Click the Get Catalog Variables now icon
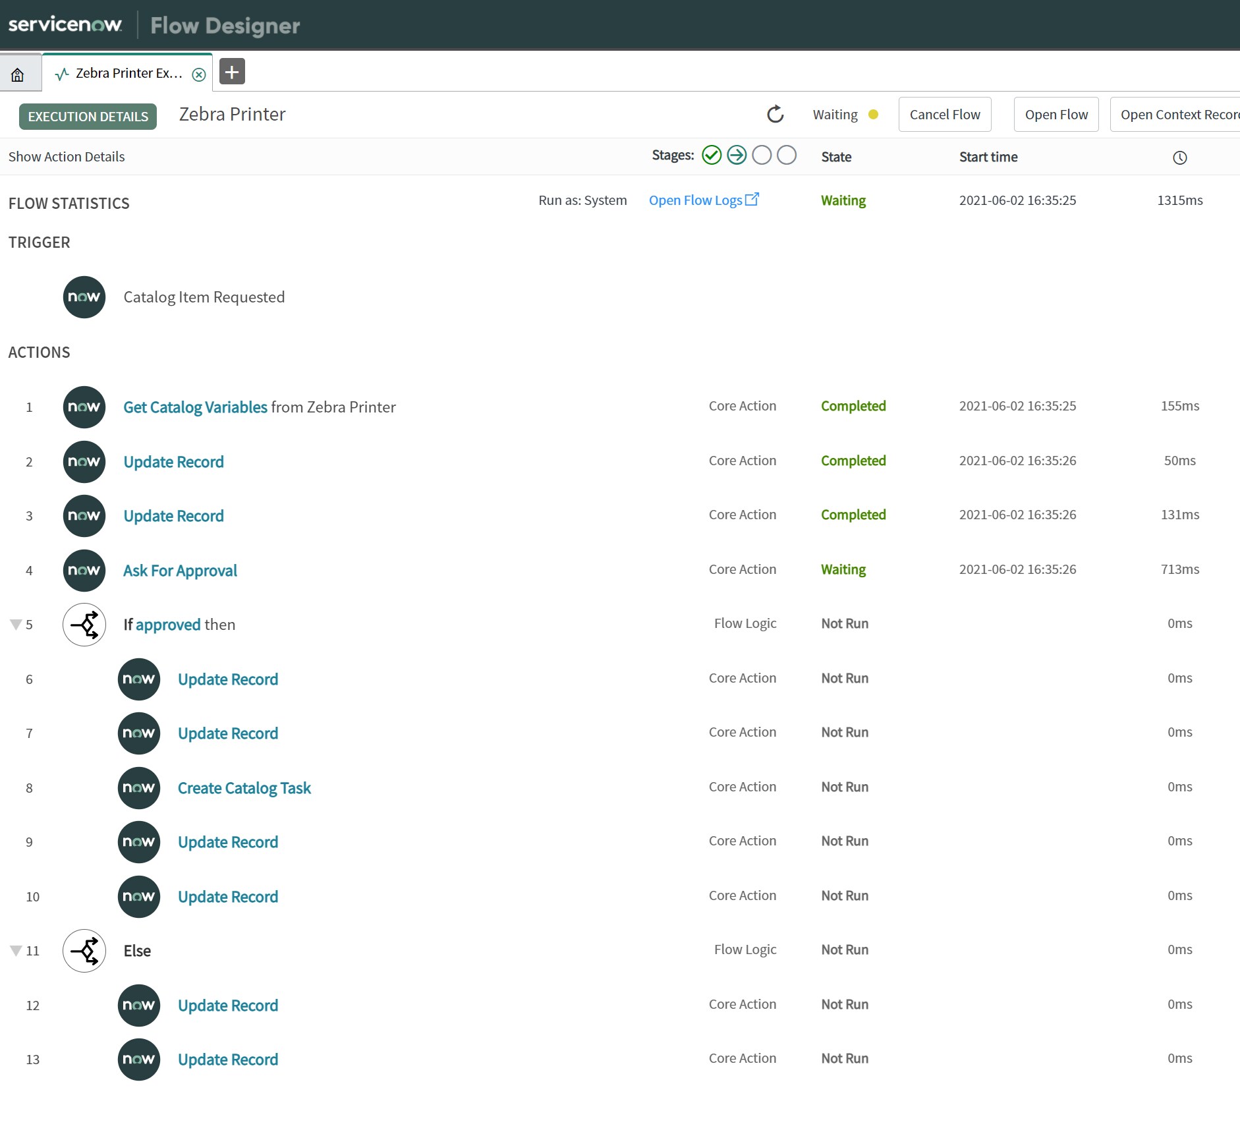 coord(84,407)
